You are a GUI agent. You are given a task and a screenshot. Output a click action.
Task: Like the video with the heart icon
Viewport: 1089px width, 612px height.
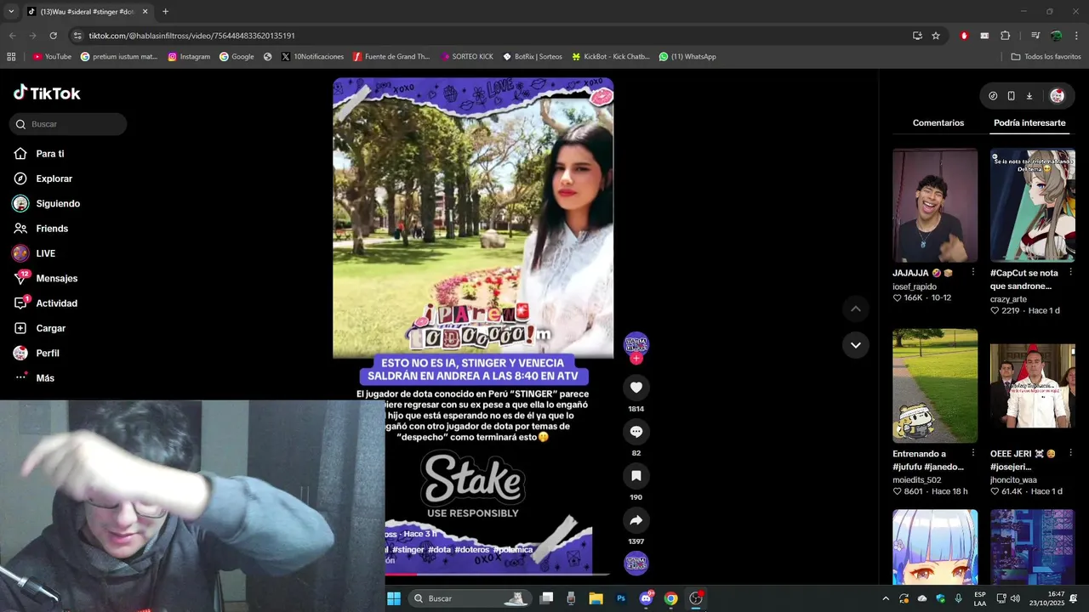636,388
